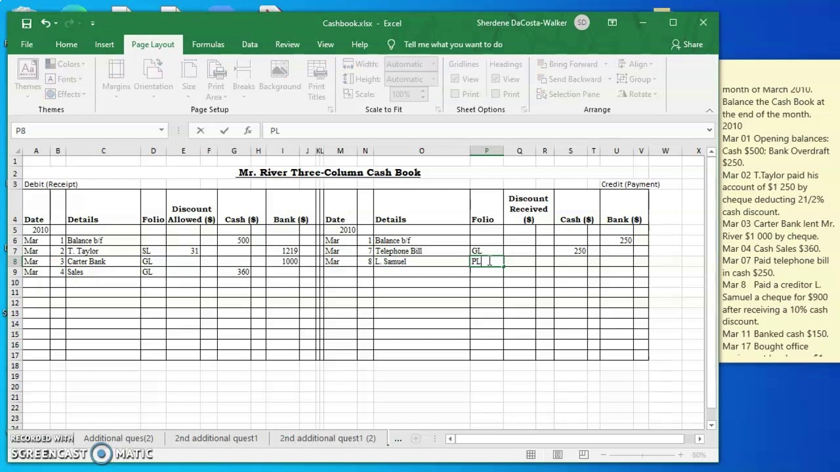
Task: Open the Name Box dropdown arrow
Action: point(161,130)
